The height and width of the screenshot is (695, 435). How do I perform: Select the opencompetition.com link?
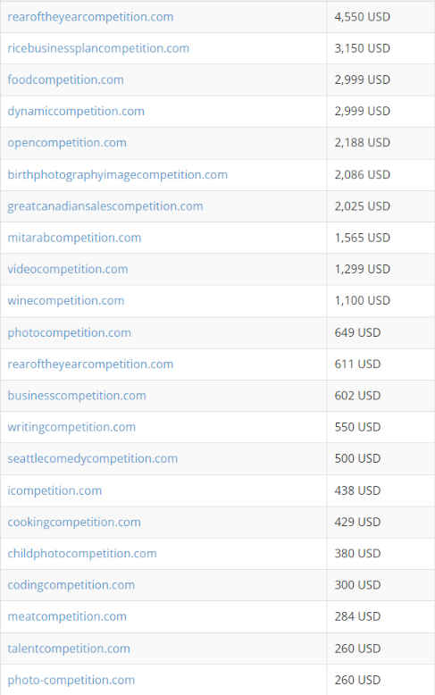(x=67, y=143)
